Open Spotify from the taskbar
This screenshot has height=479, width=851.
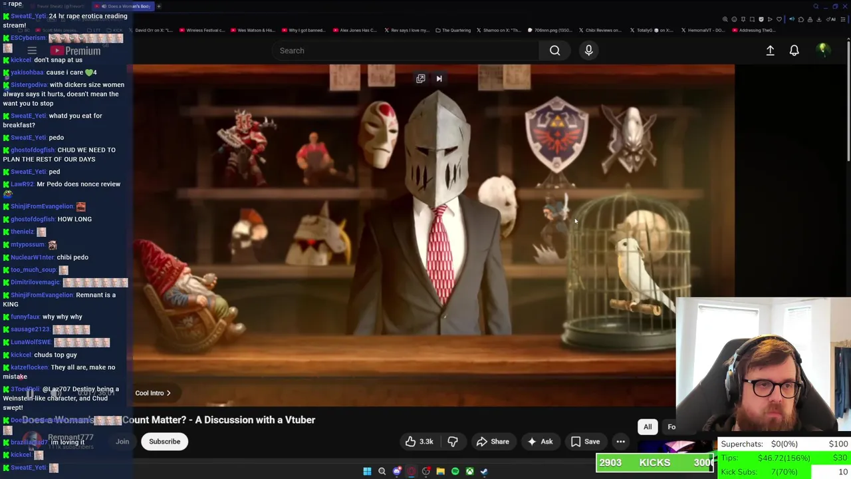click(x=455, y=472)
